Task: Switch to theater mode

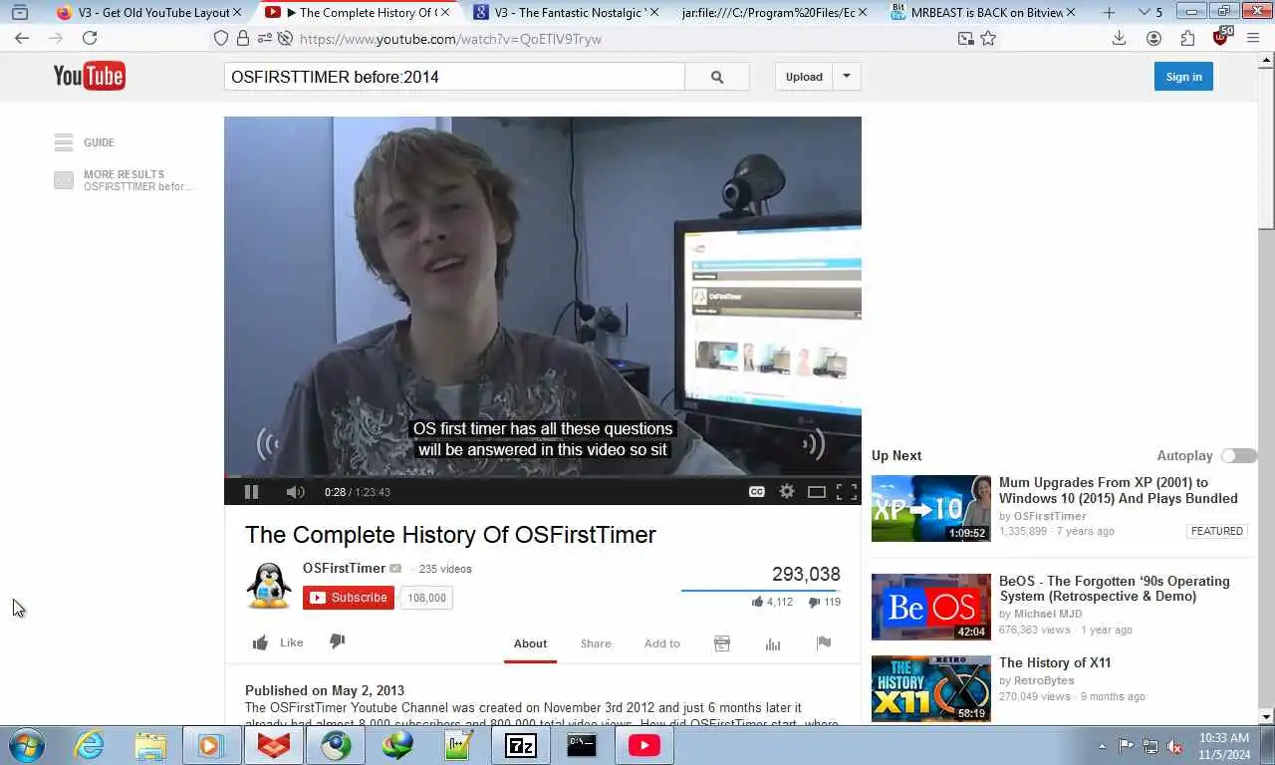Action: tap(817, 491)
